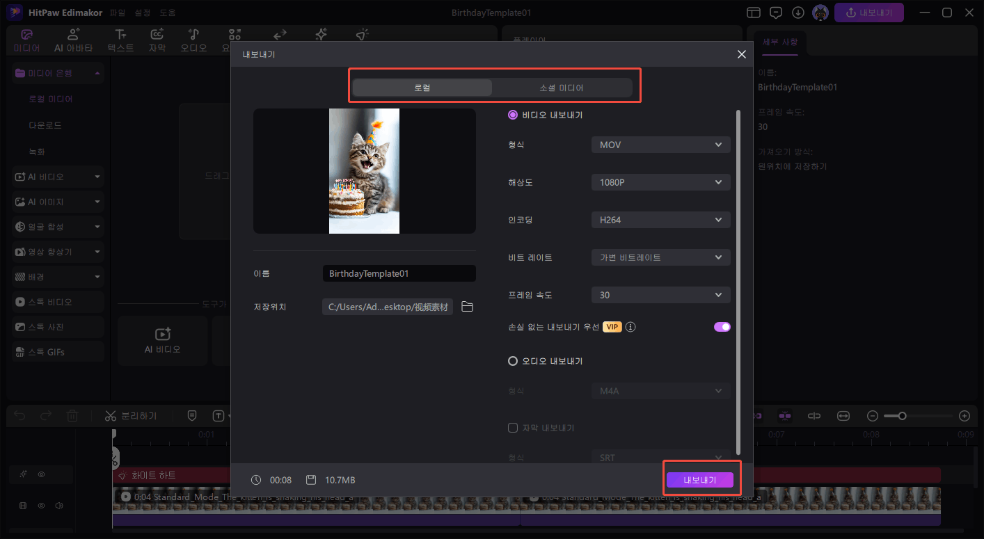Viewport: 984px width, 539px height.
Task: Open the AI 아바타 panel
Action: point(72,39)
